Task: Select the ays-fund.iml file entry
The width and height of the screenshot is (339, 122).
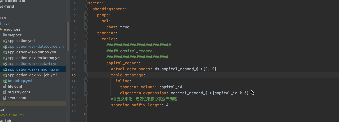Action: 12,115
